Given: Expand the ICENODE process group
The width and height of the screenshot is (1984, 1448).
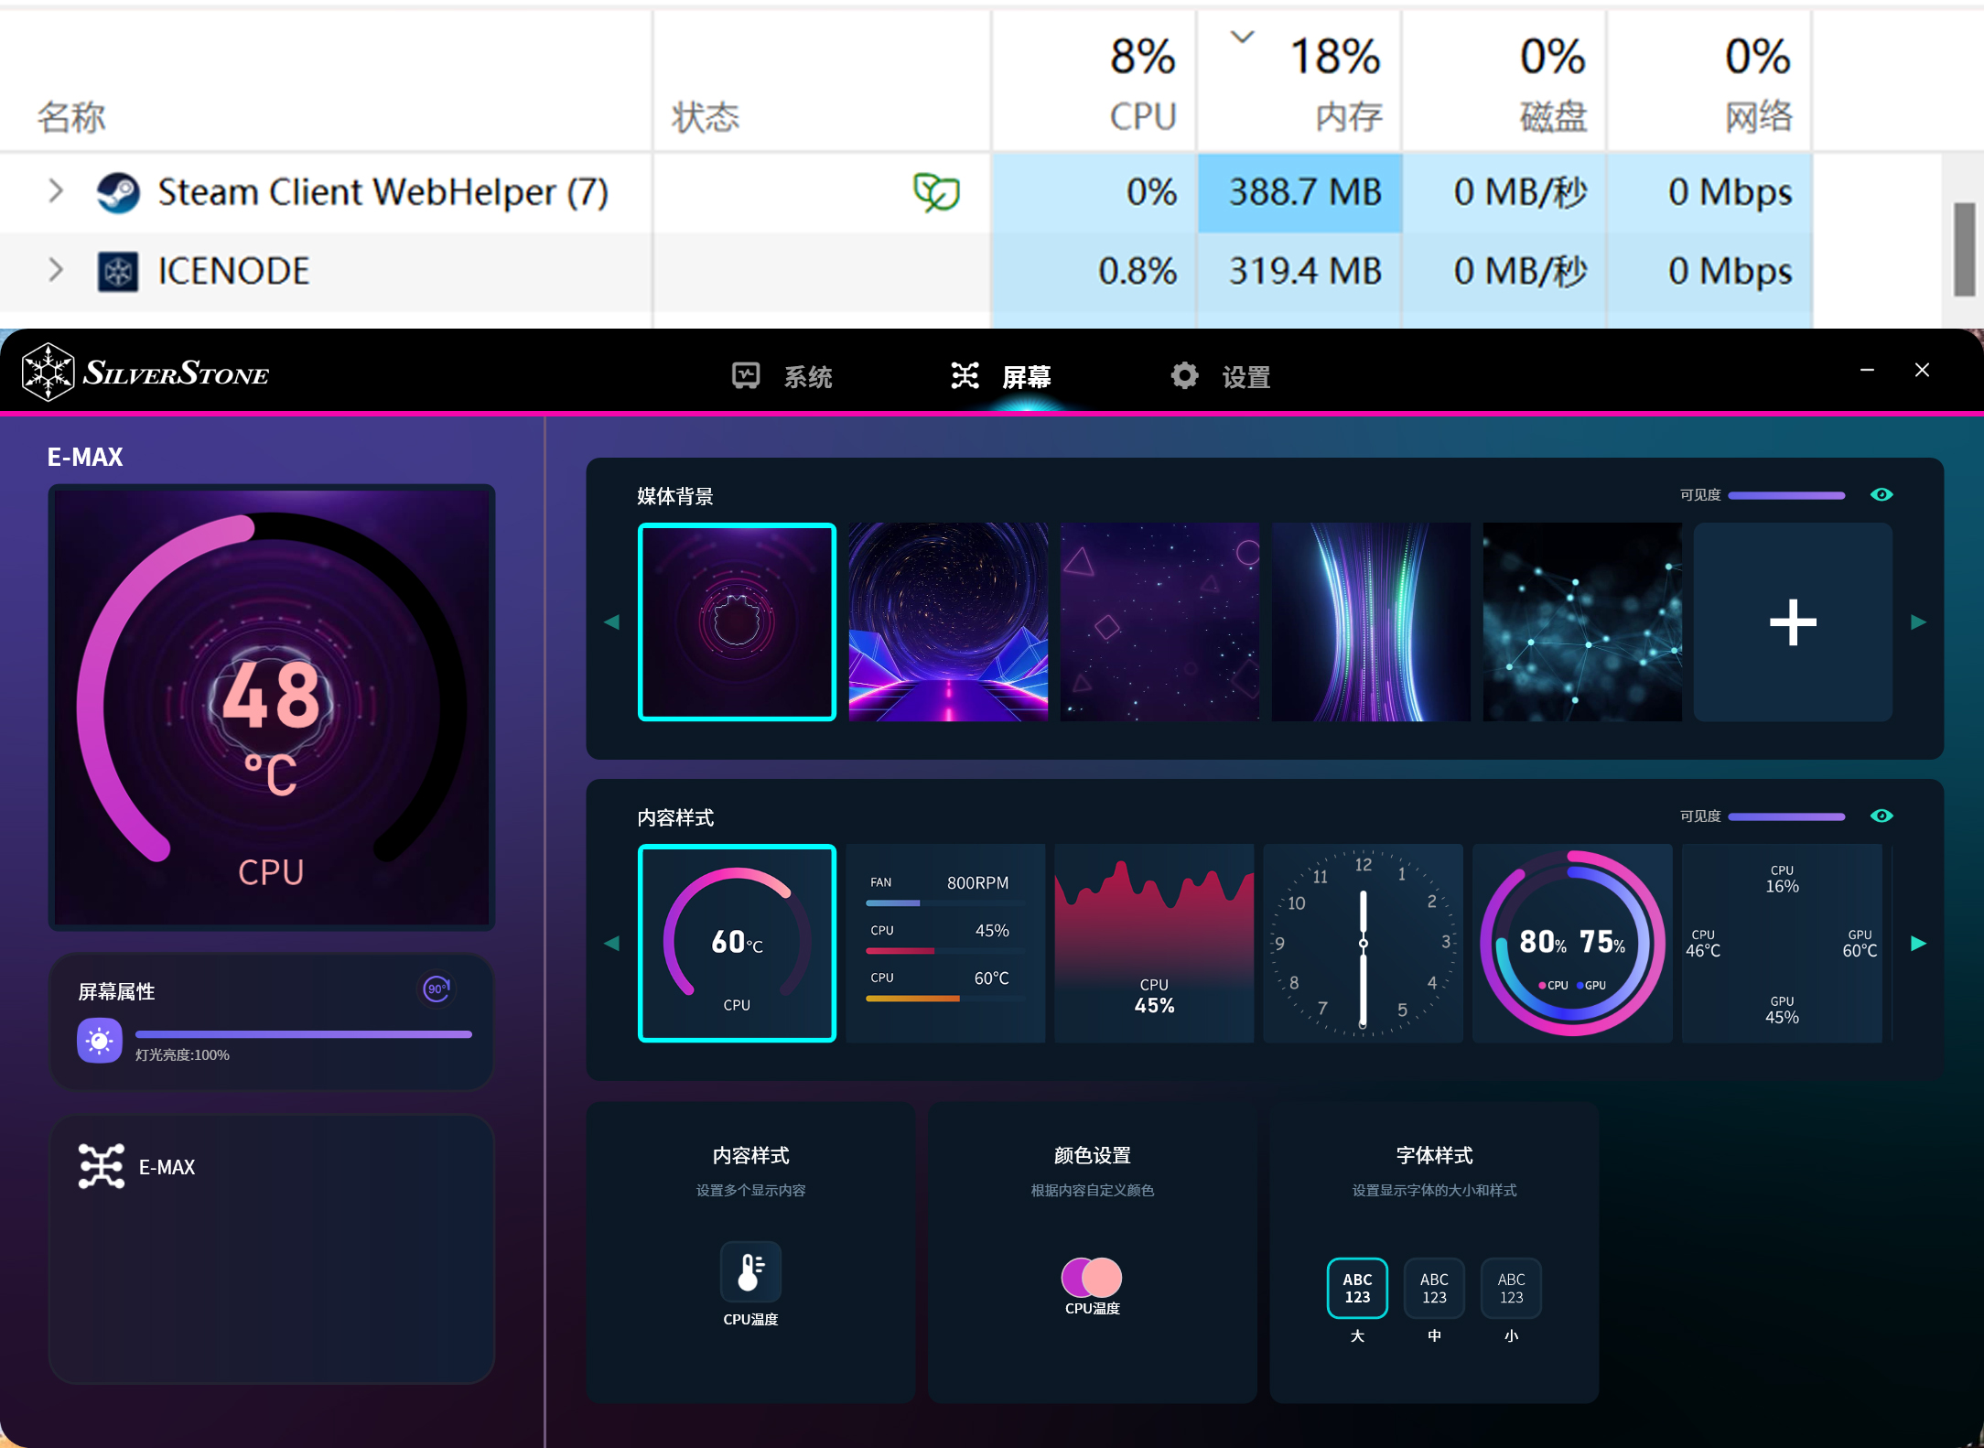Looking at the screenshot, I should pyautogui.click(x=56, y=271).
